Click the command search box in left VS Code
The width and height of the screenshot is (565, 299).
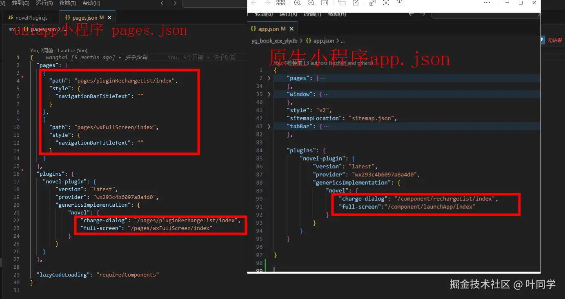(215, 3)
